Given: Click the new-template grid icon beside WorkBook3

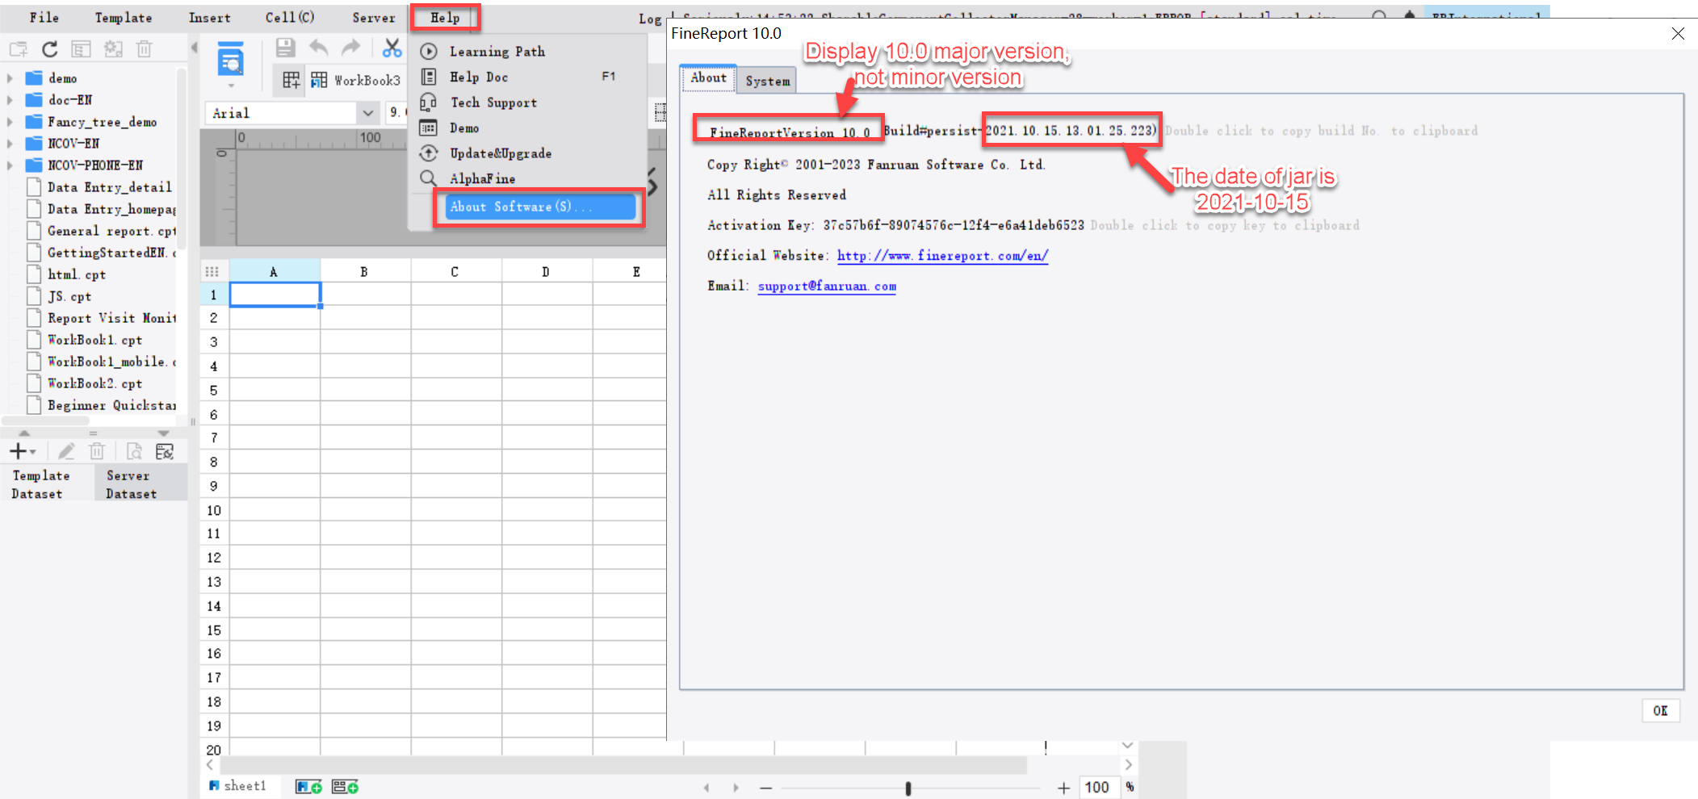Looking at the screenshot, I should [291, 80].
